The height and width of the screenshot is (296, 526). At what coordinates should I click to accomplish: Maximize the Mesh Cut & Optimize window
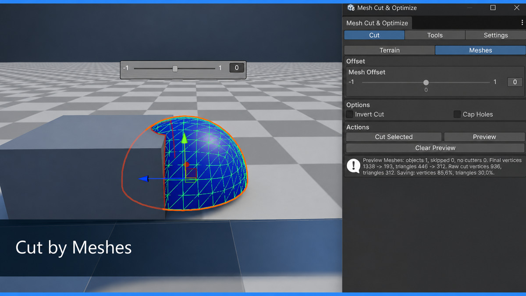(493, 7)
